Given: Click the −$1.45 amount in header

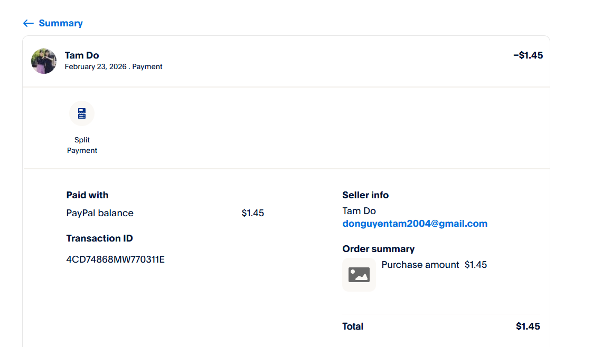Looking at the screenshot, I should [528, 55].
